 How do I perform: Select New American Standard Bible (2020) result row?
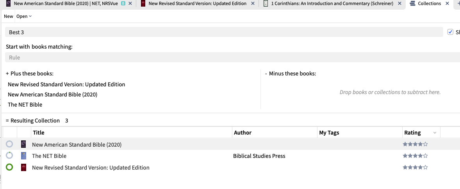[x=77, y=144]
